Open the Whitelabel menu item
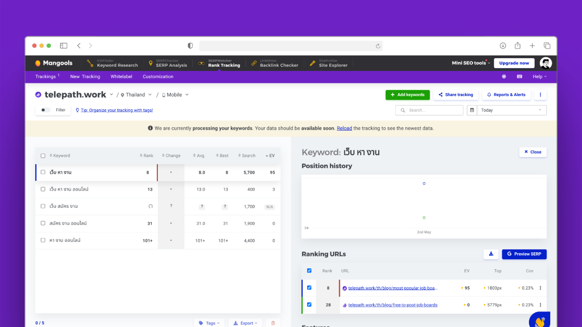582x327 pixels. point(121,77)
